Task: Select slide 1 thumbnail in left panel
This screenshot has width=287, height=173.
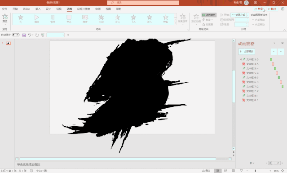Action: [x=8, y=43]
